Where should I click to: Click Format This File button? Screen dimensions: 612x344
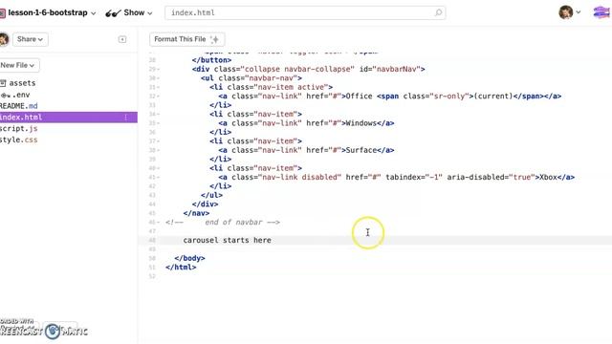pos(187,39)
